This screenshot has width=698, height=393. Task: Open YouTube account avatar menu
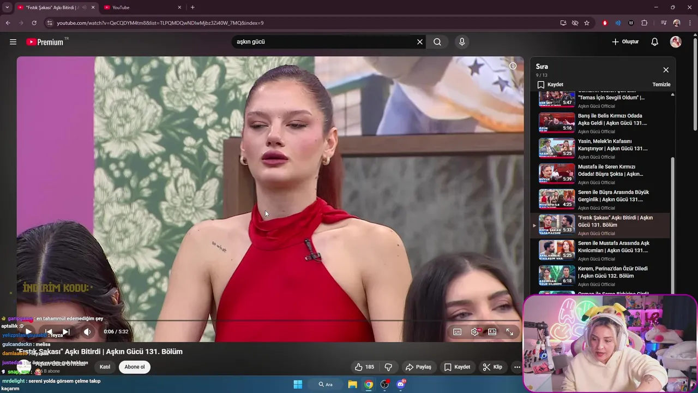click(x=676, y=42)
